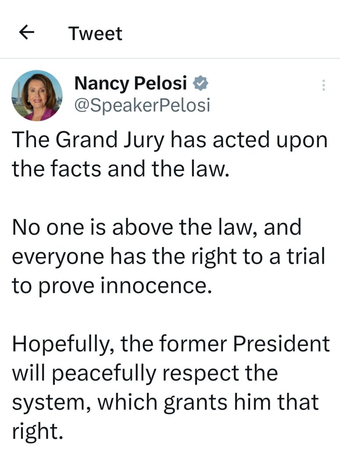This screenshot has width=340, height=450.
Task: Click the line "to prove innocence."
Action: [x=109, y=286]
